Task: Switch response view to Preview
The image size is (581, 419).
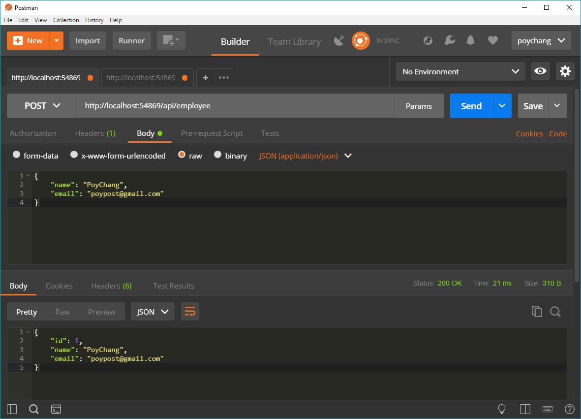Action: point(101,312)
